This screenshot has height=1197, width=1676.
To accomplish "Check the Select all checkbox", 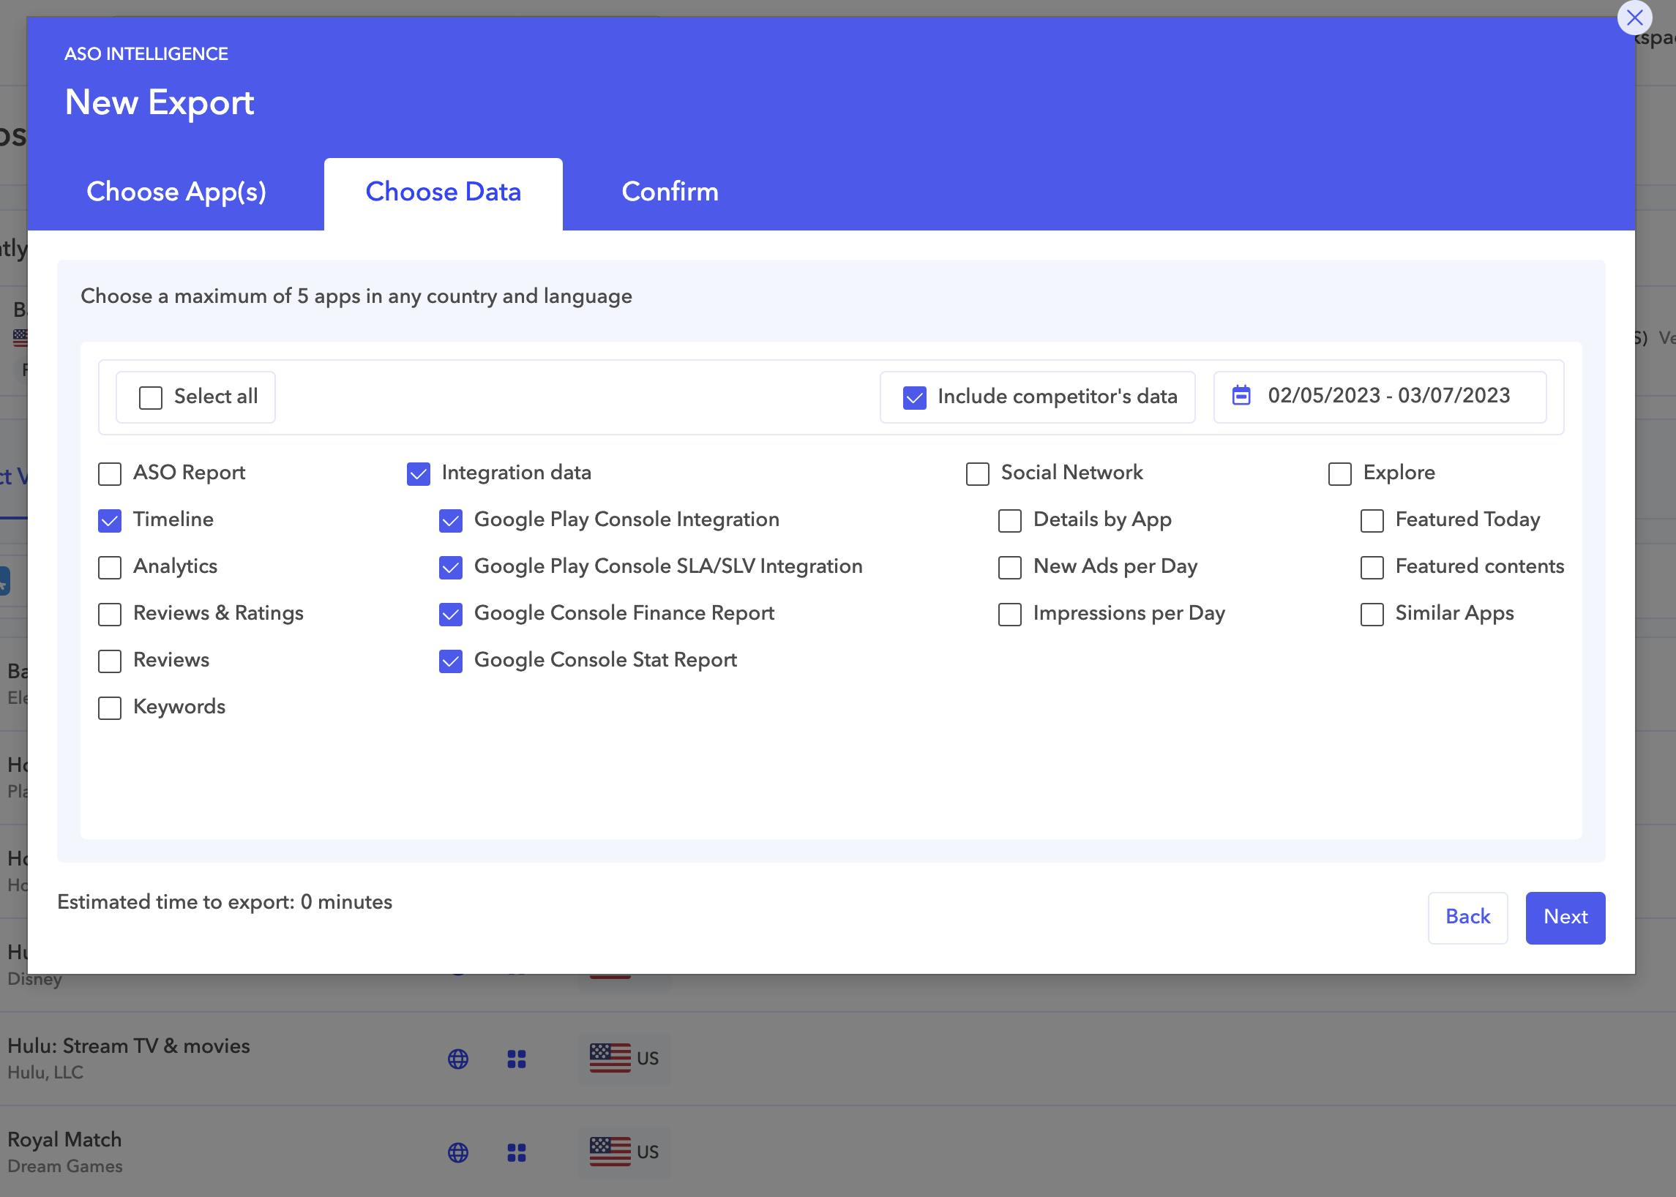I will [x=151, y=398].
